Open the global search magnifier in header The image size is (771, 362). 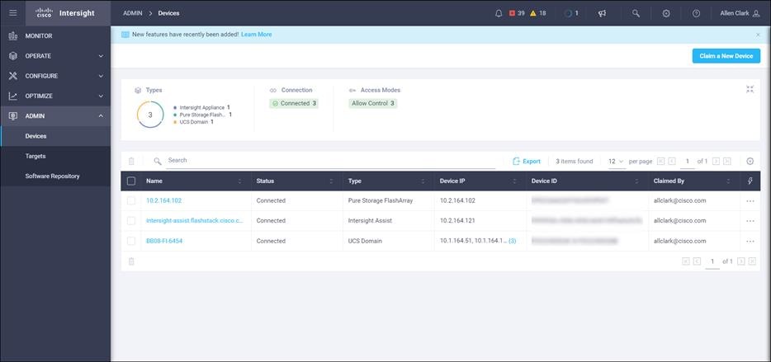(636, 13)
